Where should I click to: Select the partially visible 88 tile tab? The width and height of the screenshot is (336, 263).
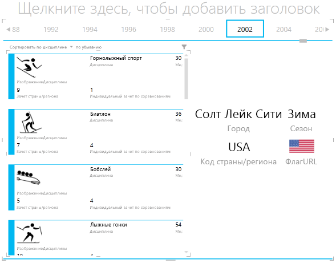click(16, 29)
